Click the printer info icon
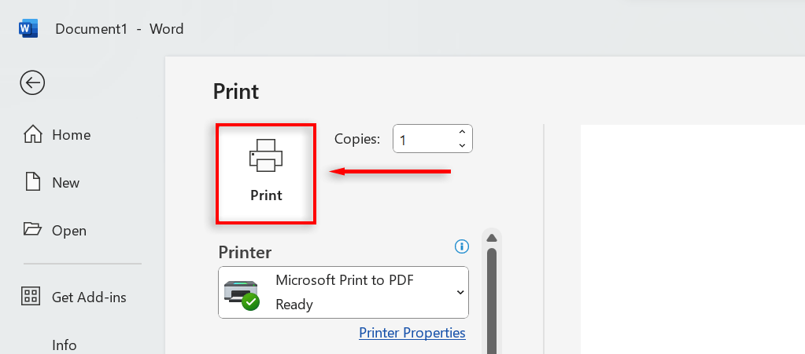The height and width of the screenshot is (354, 805). point(462,246)
